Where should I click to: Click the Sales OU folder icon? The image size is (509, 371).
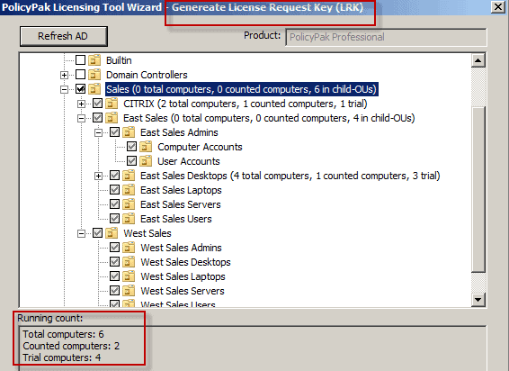[94, 89]
